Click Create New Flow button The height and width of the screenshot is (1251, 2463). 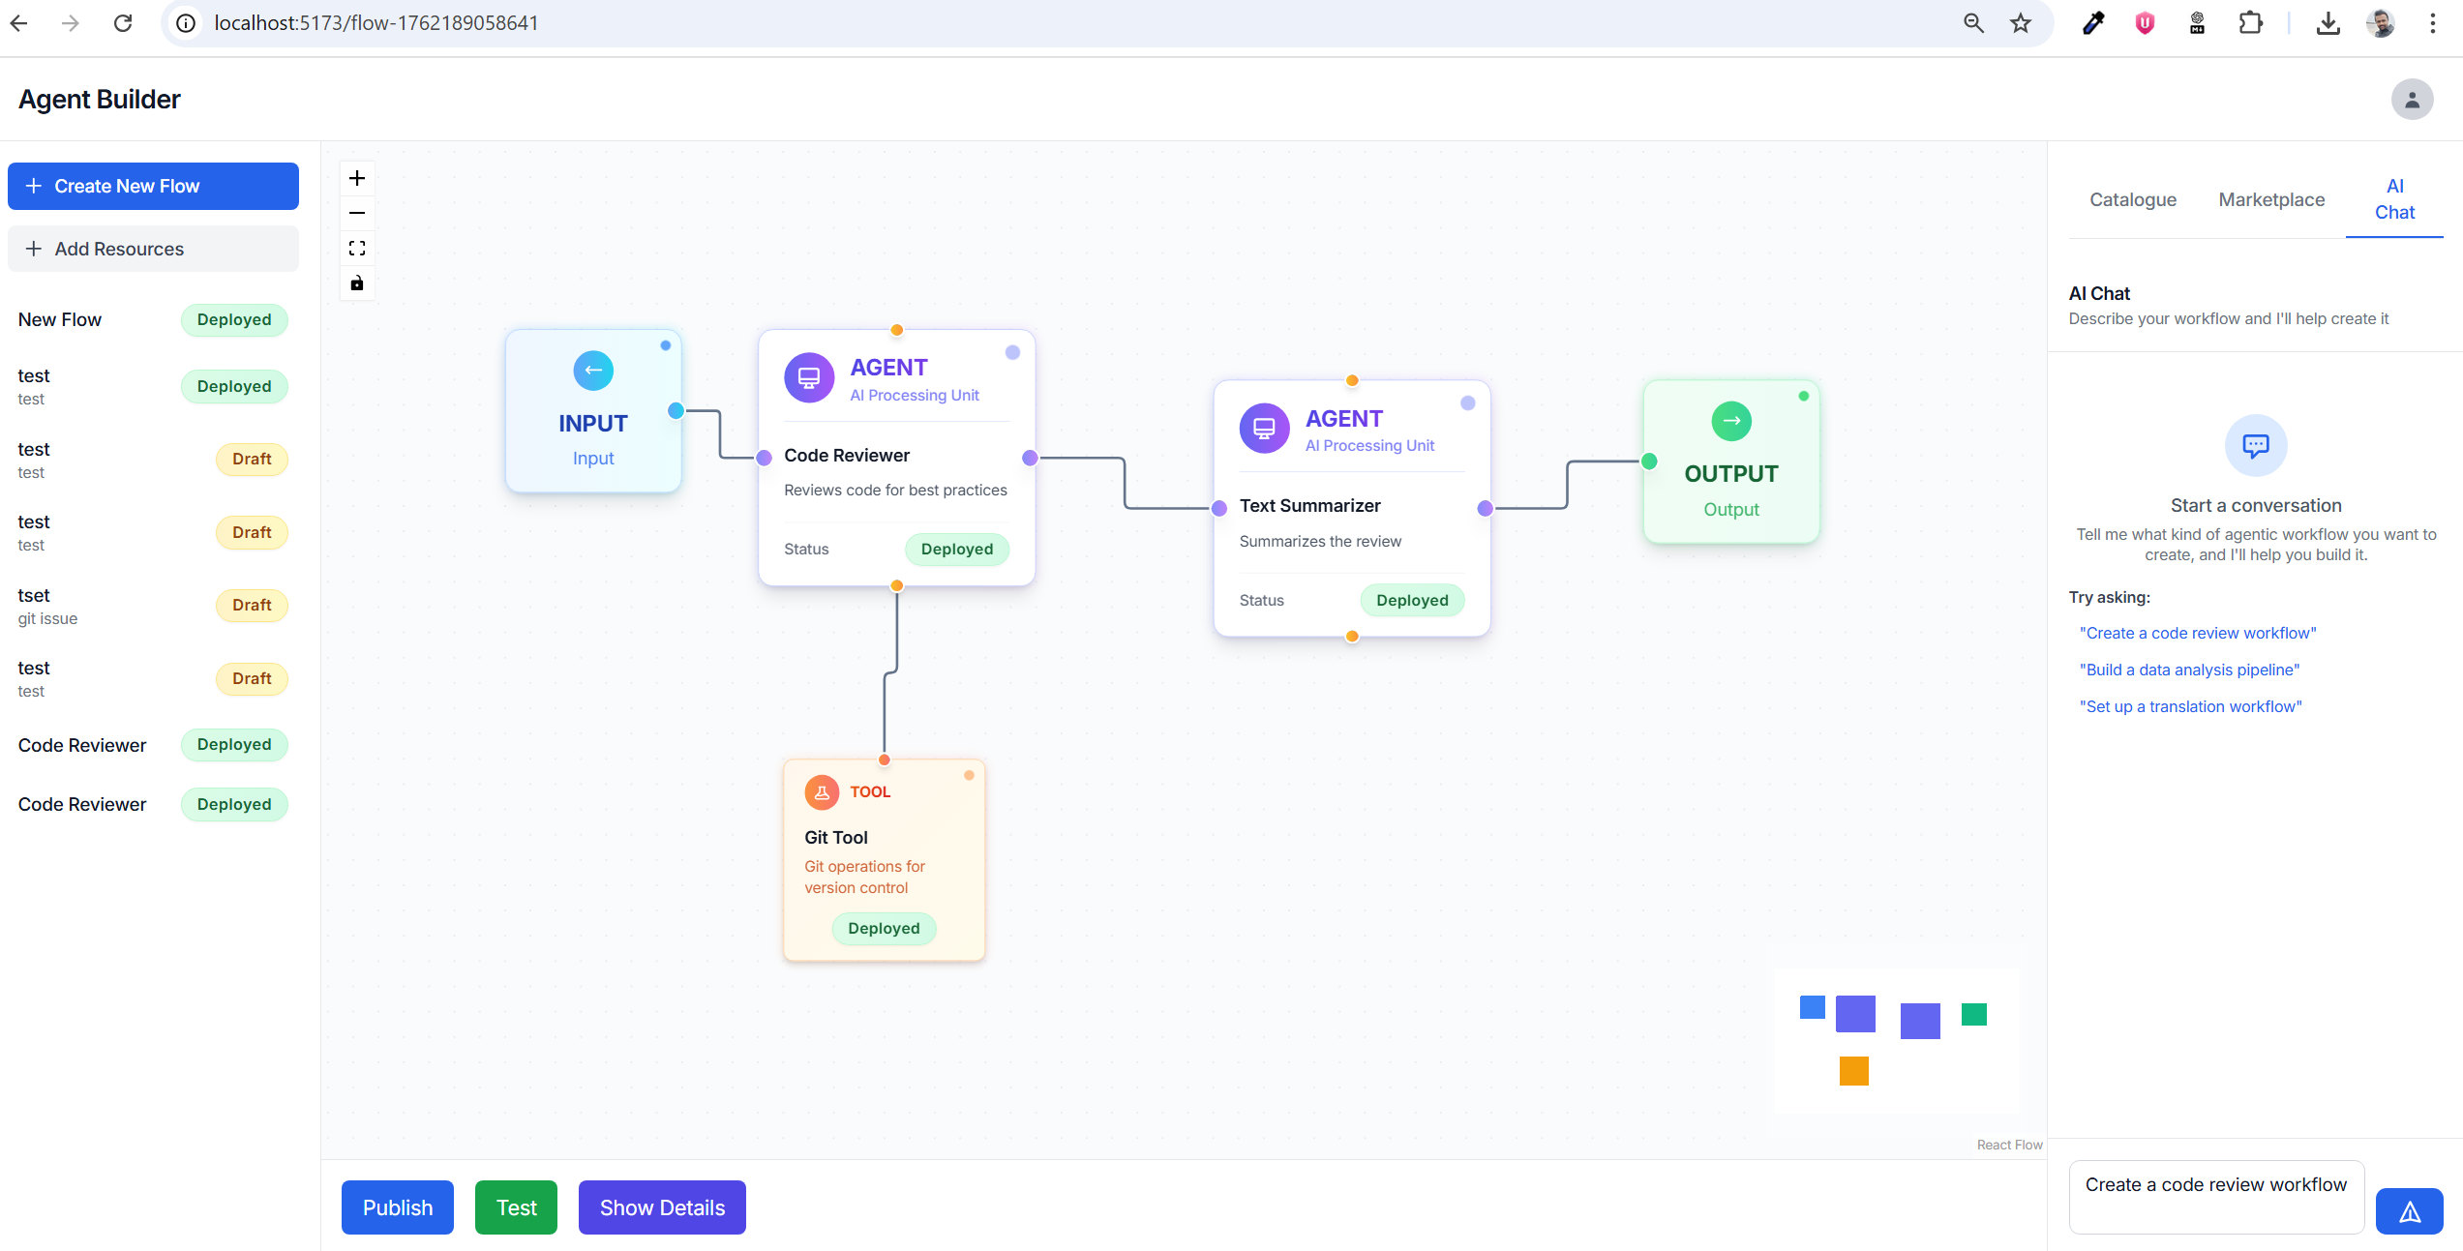153,186
